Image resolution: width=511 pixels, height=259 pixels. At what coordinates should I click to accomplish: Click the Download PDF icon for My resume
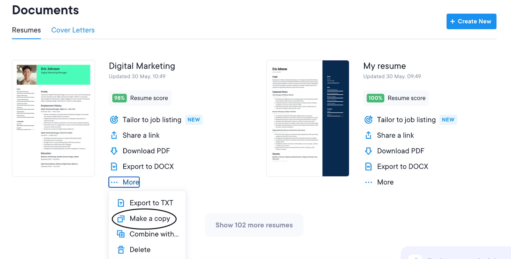coord(368,151)
